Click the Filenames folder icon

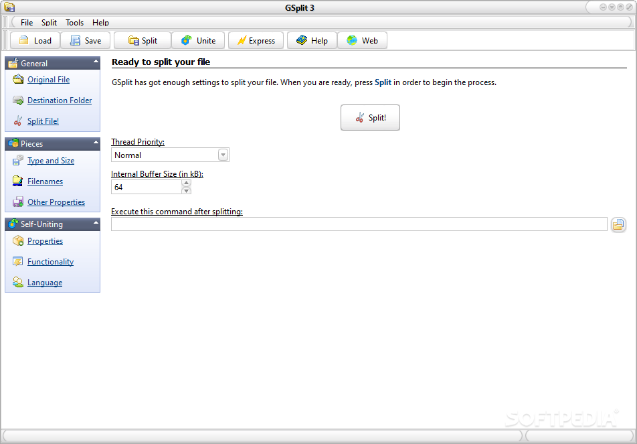(18, 181)
